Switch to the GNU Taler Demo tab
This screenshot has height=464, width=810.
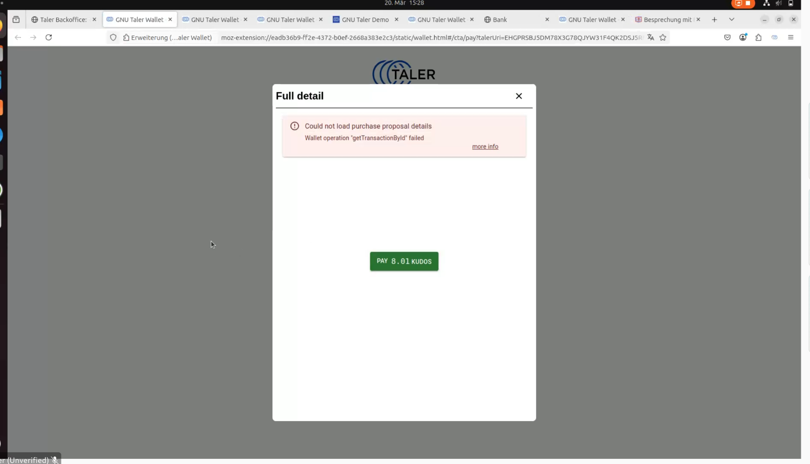[365, 19]
